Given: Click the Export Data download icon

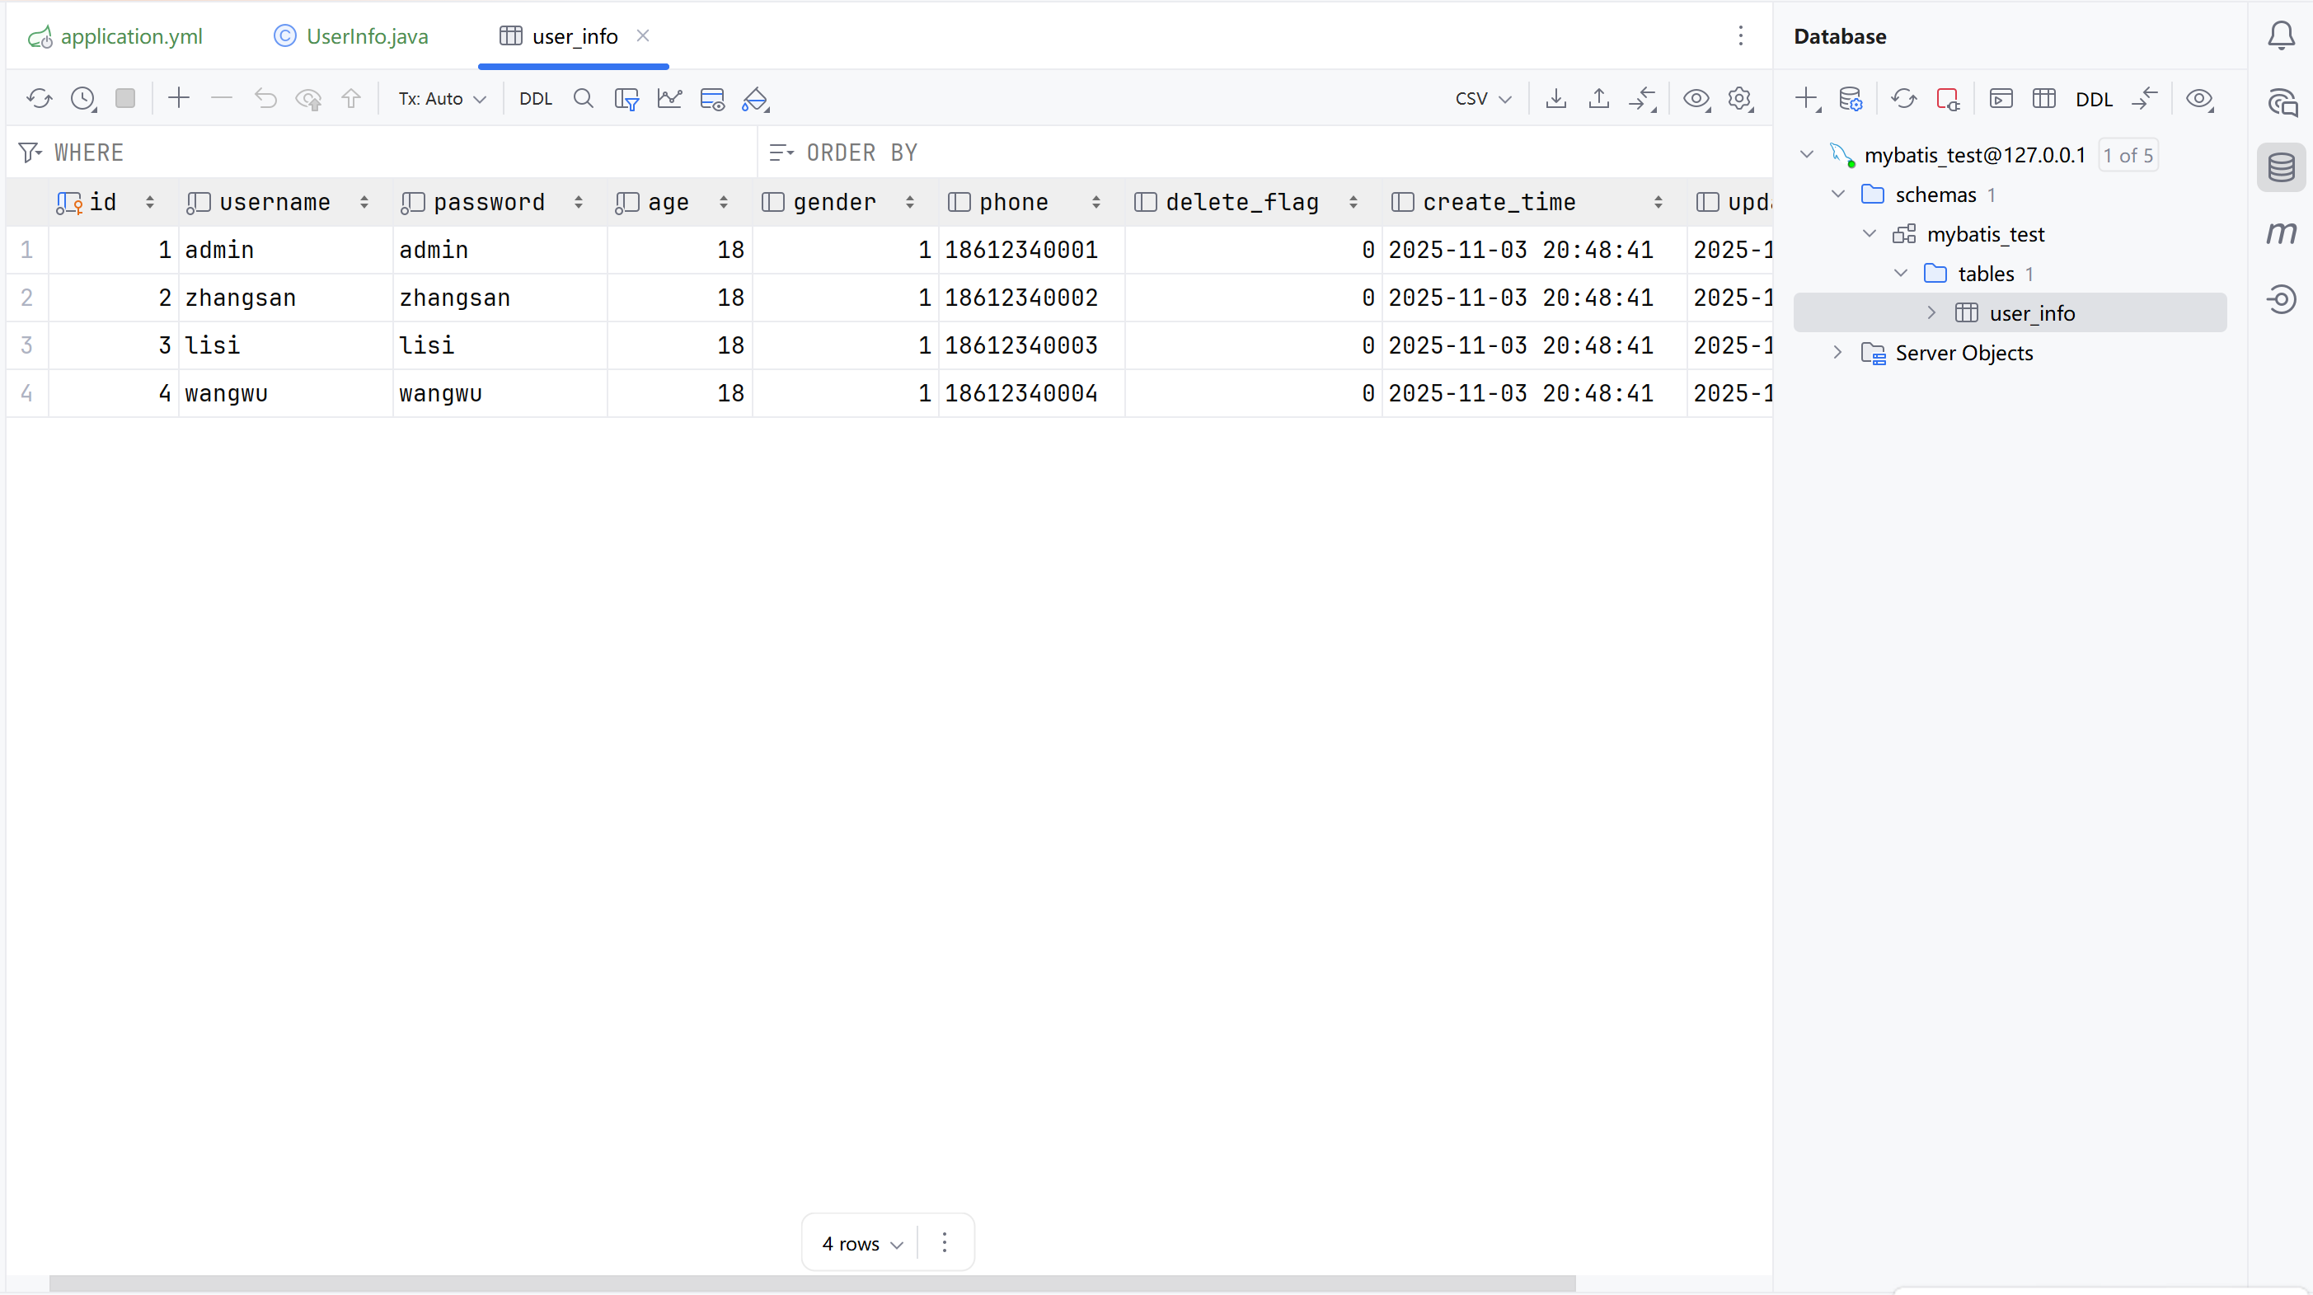Looking at the screenshot, I should click(1556, 99).
